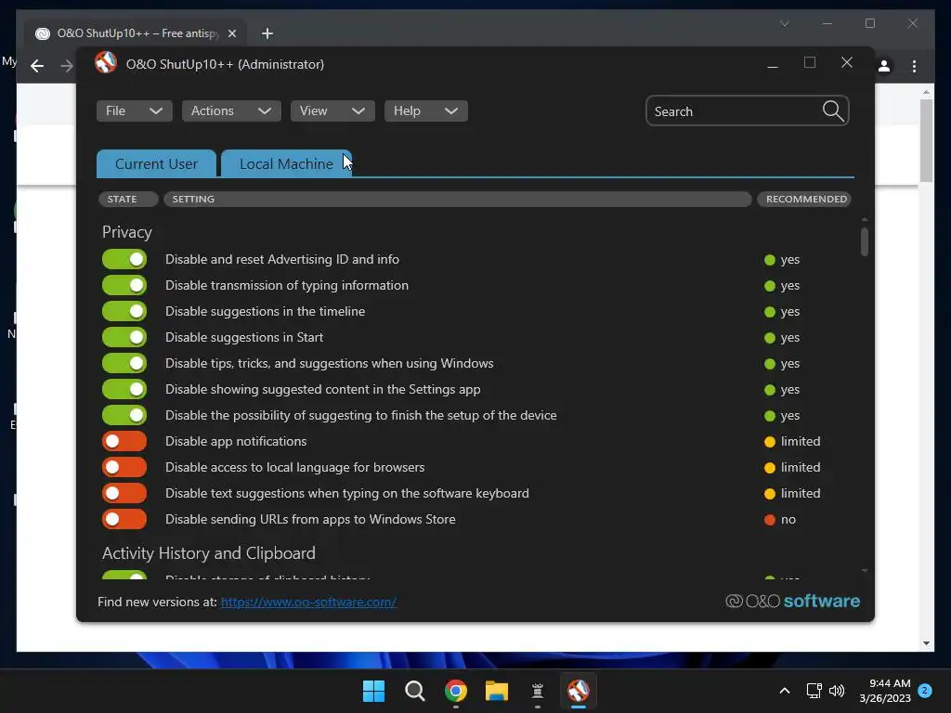Open Chrome three-dot menu
Image resolution: width=951 pixels, height=713 pixels.
pos(914,66)
